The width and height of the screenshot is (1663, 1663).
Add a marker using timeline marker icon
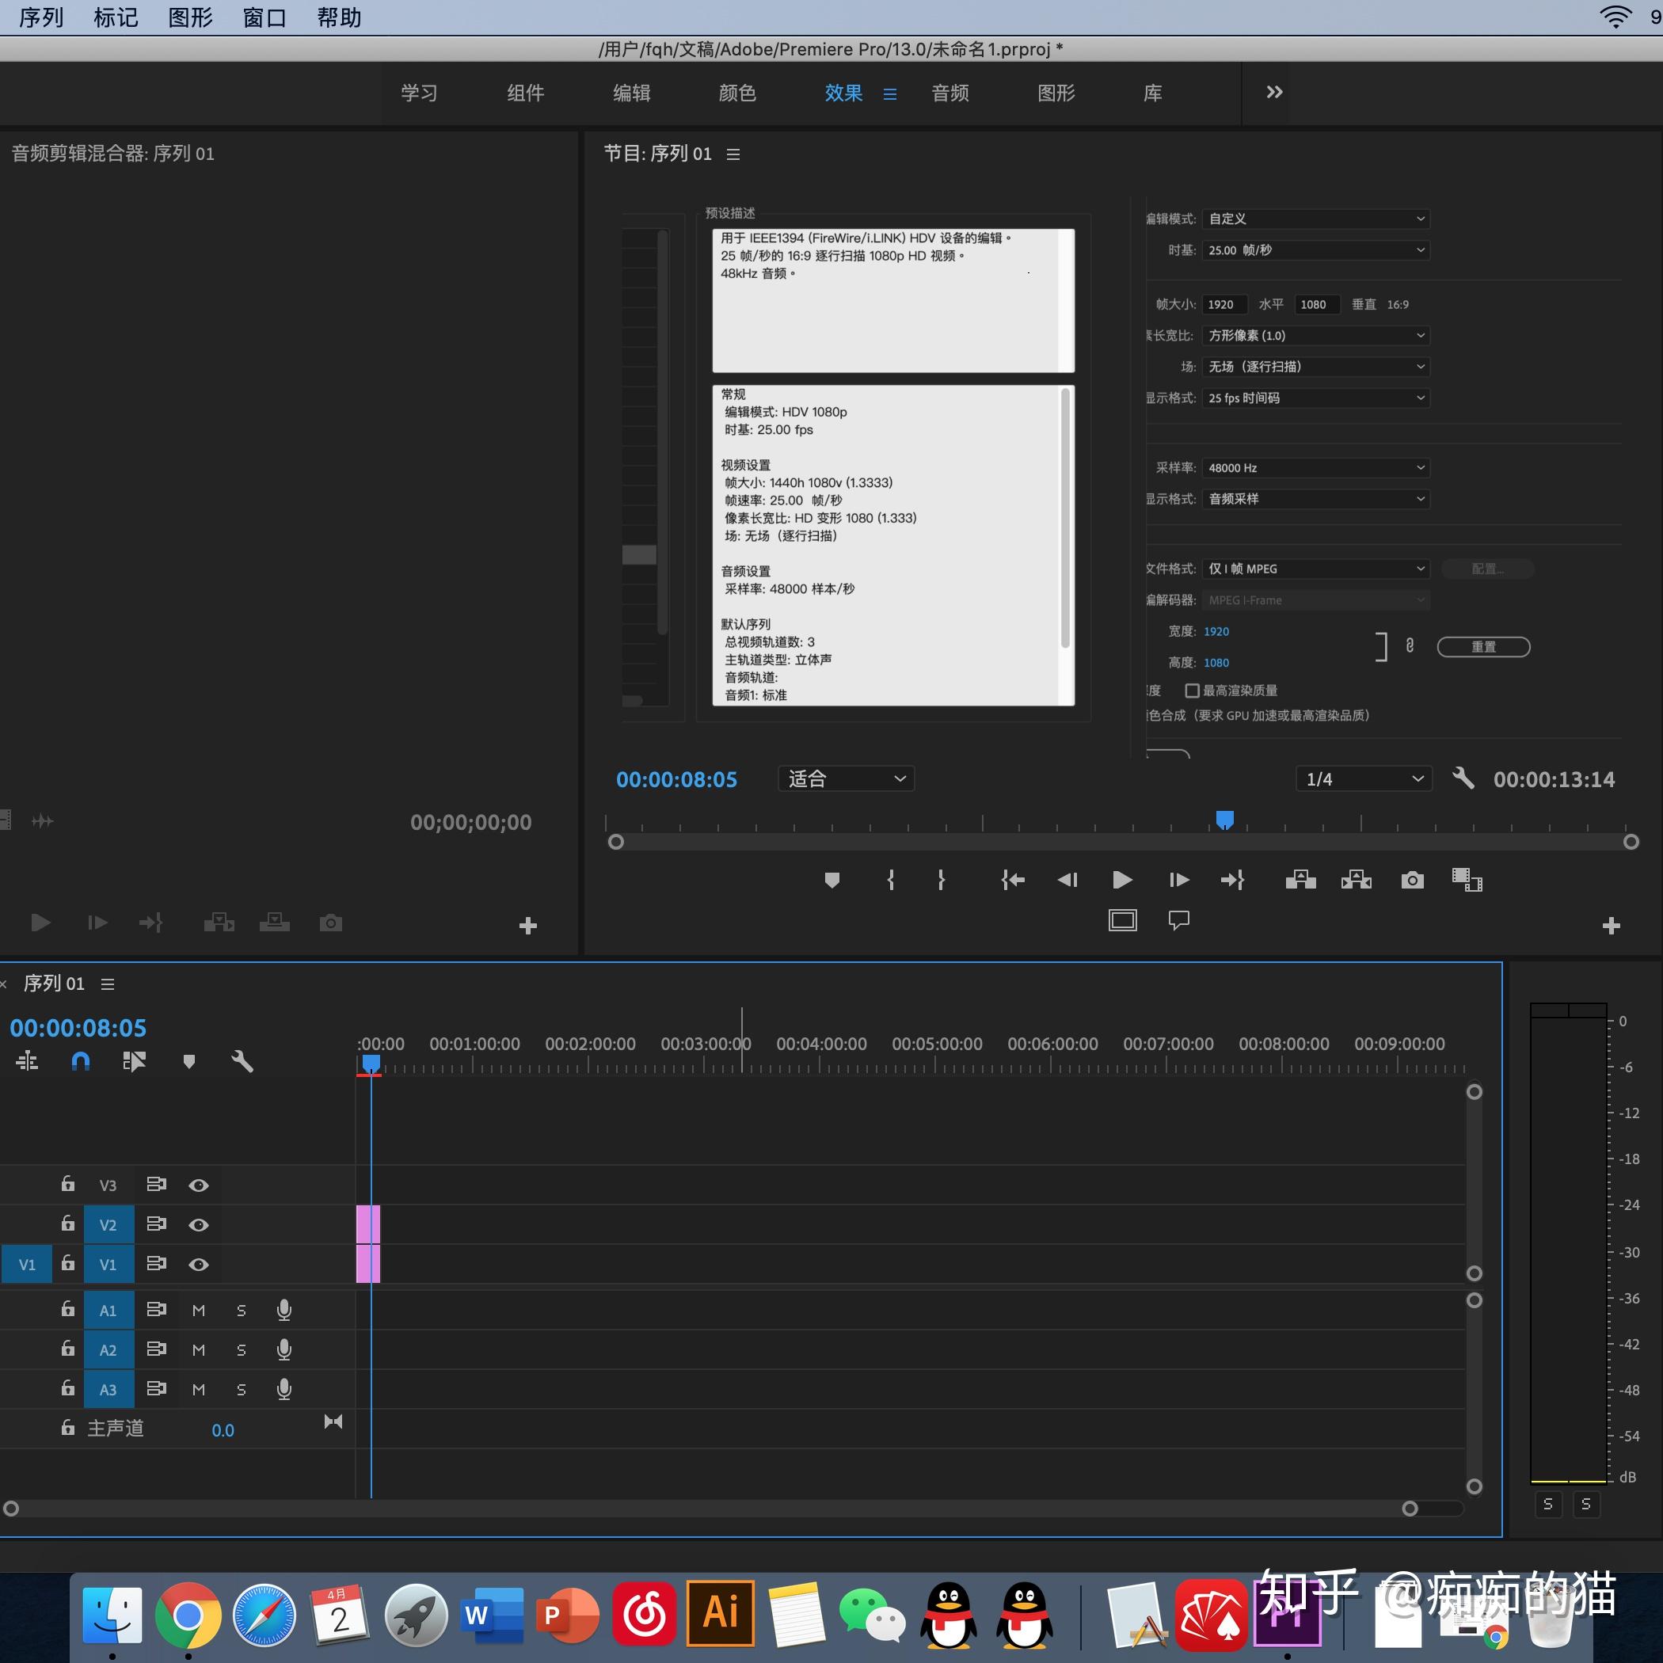tap(189, 1061)
